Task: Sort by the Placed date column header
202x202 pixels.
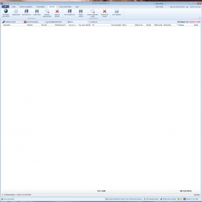Action: pos(167,25)
